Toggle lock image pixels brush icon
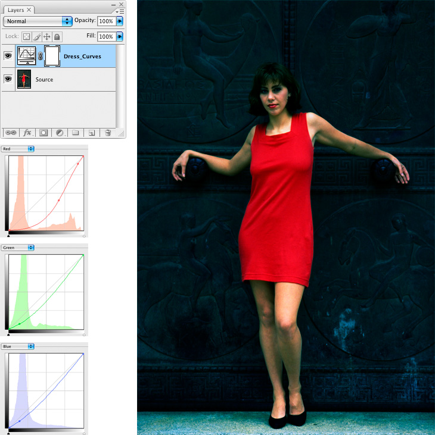Image resolution: width=435 pixels, height=435 pixels. pyautogui.click(x=36, y=37)
